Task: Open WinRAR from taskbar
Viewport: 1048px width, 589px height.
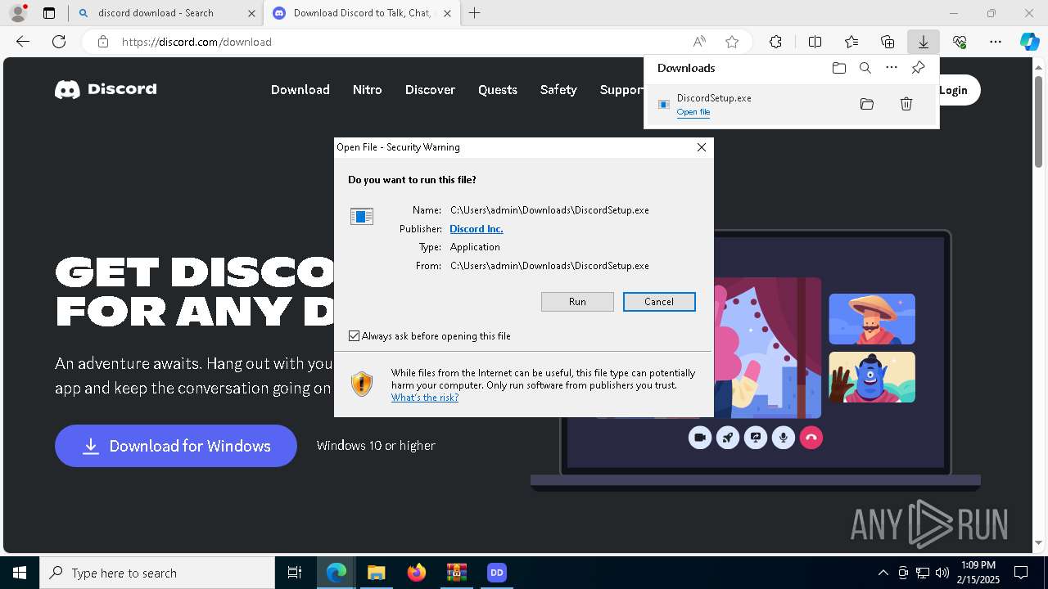Action: pyautogui.click(x=456, y=573)
